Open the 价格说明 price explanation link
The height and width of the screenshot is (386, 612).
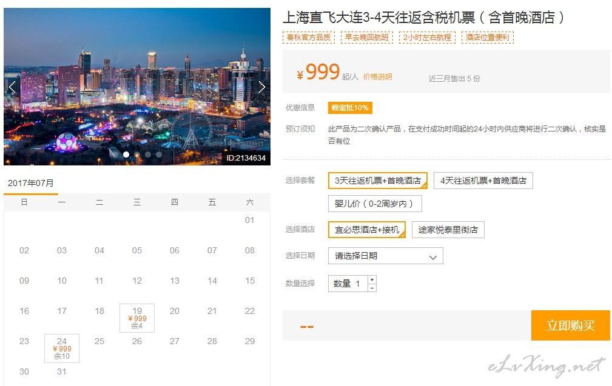pyautogui.click(x=377, y=77)
